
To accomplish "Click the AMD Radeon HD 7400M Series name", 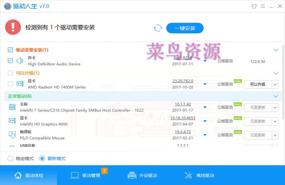I will (x=57, y=87).
